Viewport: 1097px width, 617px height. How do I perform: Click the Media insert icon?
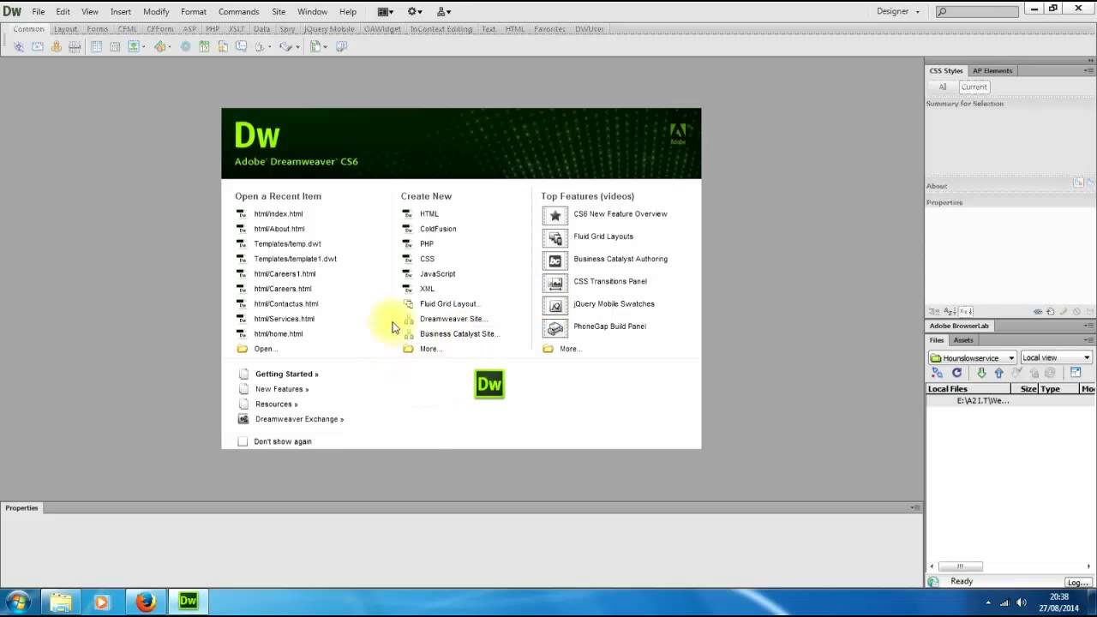[x=162, y=46]
